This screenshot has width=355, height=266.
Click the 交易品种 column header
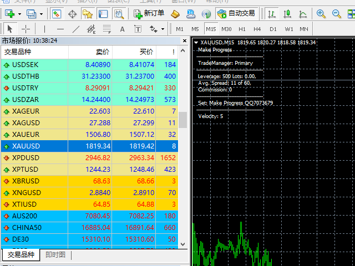pyautogui.click(x=34, y=52)
